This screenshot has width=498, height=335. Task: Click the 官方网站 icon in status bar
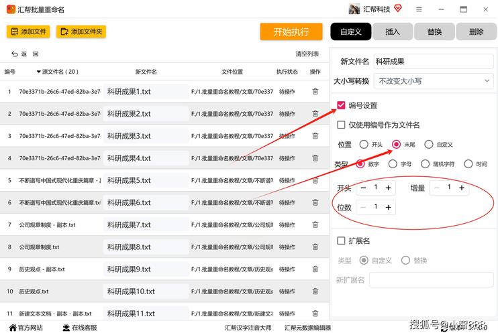pos(11,328)
